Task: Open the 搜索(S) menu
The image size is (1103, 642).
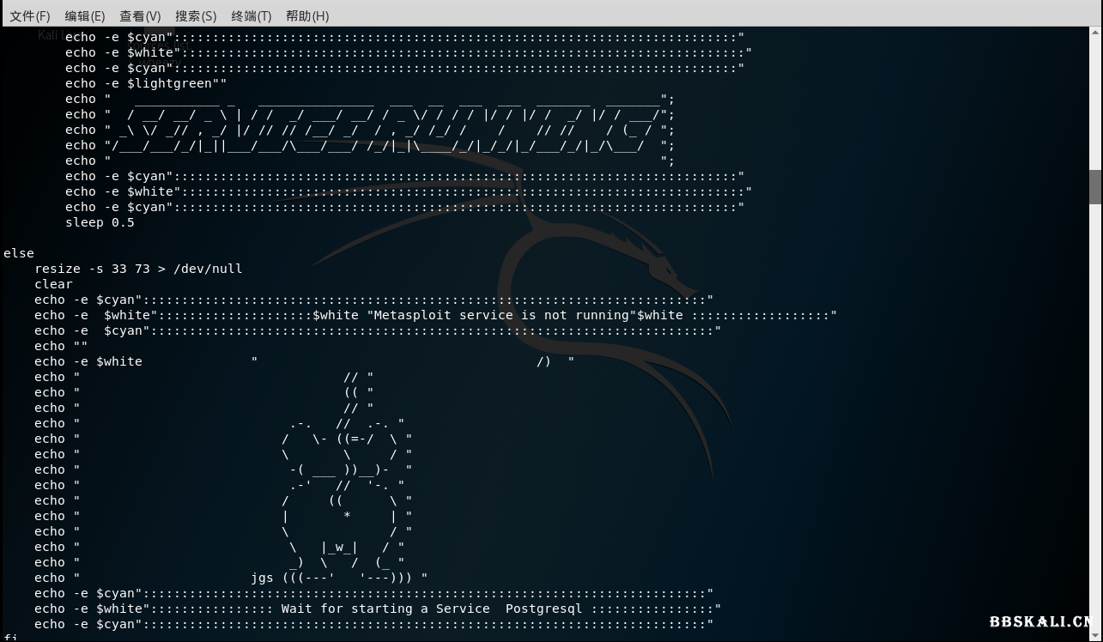Action: [196, 15]
